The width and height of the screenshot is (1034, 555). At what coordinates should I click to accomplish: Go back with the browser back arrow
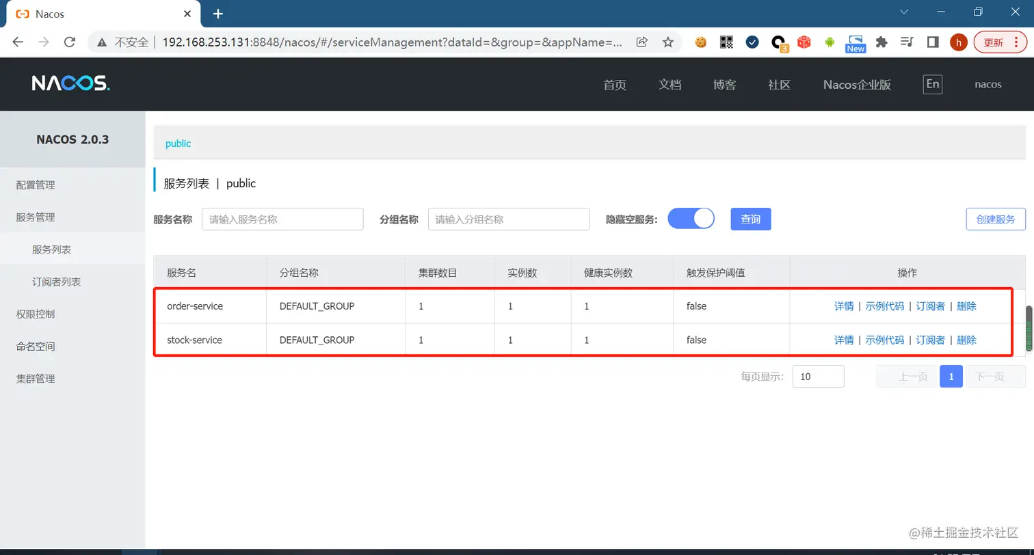pos(18,42)
